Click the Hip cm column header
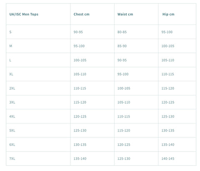 (x=168, y=14)
